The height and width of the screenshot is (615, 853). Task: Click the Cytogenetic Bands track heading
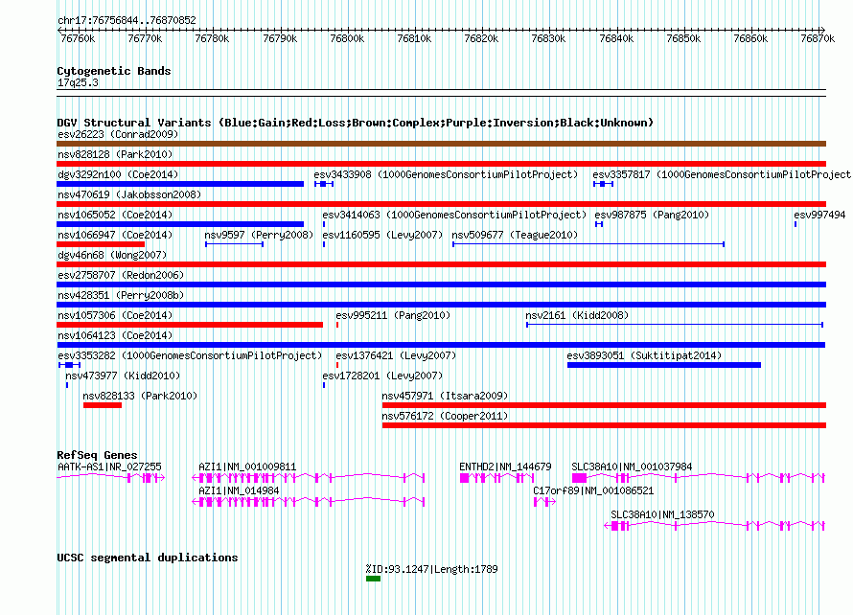point(114,71)
